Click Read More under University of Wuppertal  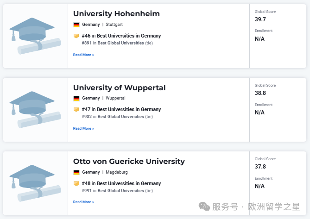tap(83, 128)
